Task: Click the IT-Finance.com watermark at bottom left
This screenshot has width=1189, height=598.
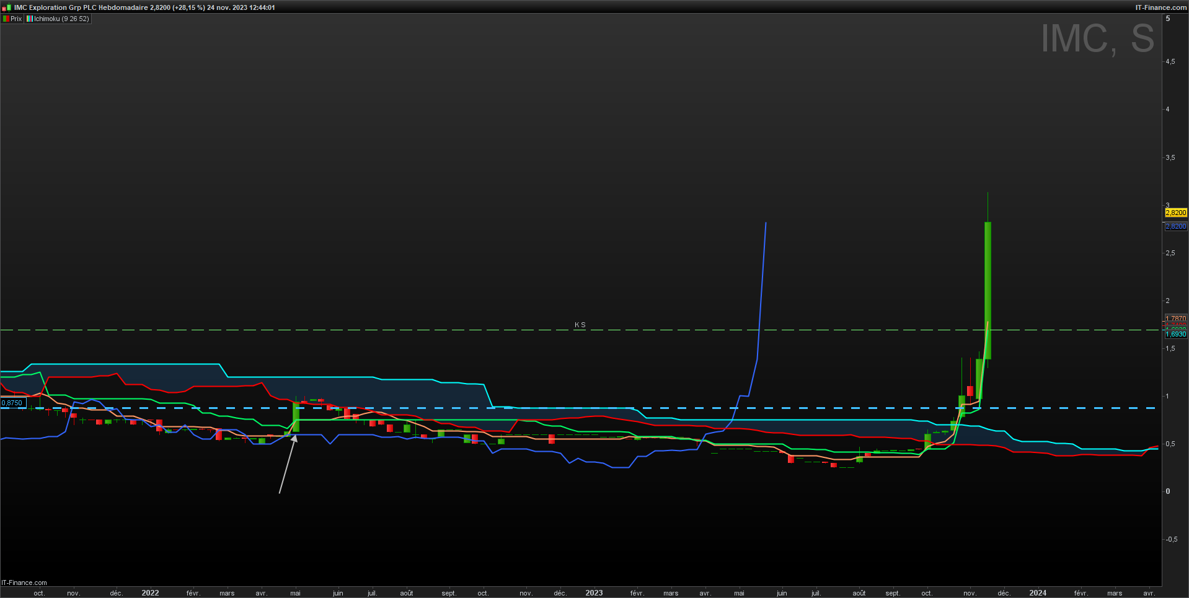Action: pos(24,583)
